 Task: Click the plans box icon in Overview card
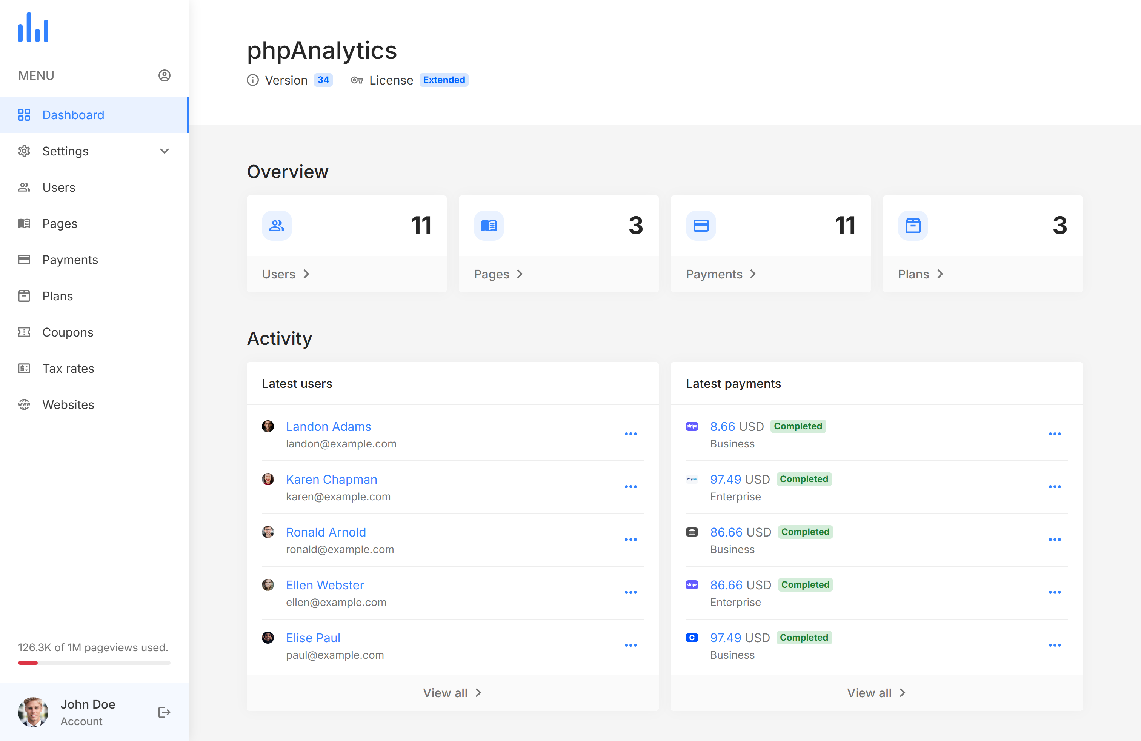click(x=912, y=225)
